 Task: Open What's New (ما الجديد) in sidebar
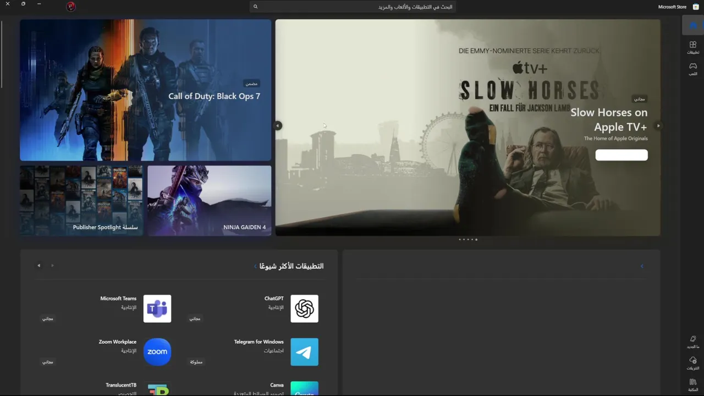click(x=693, y=342)
